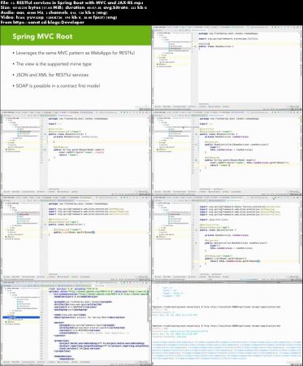The height and width of the screenshot is (366, 303).
Task: Click the "File:" name line in header
Action: coord(72,2)
